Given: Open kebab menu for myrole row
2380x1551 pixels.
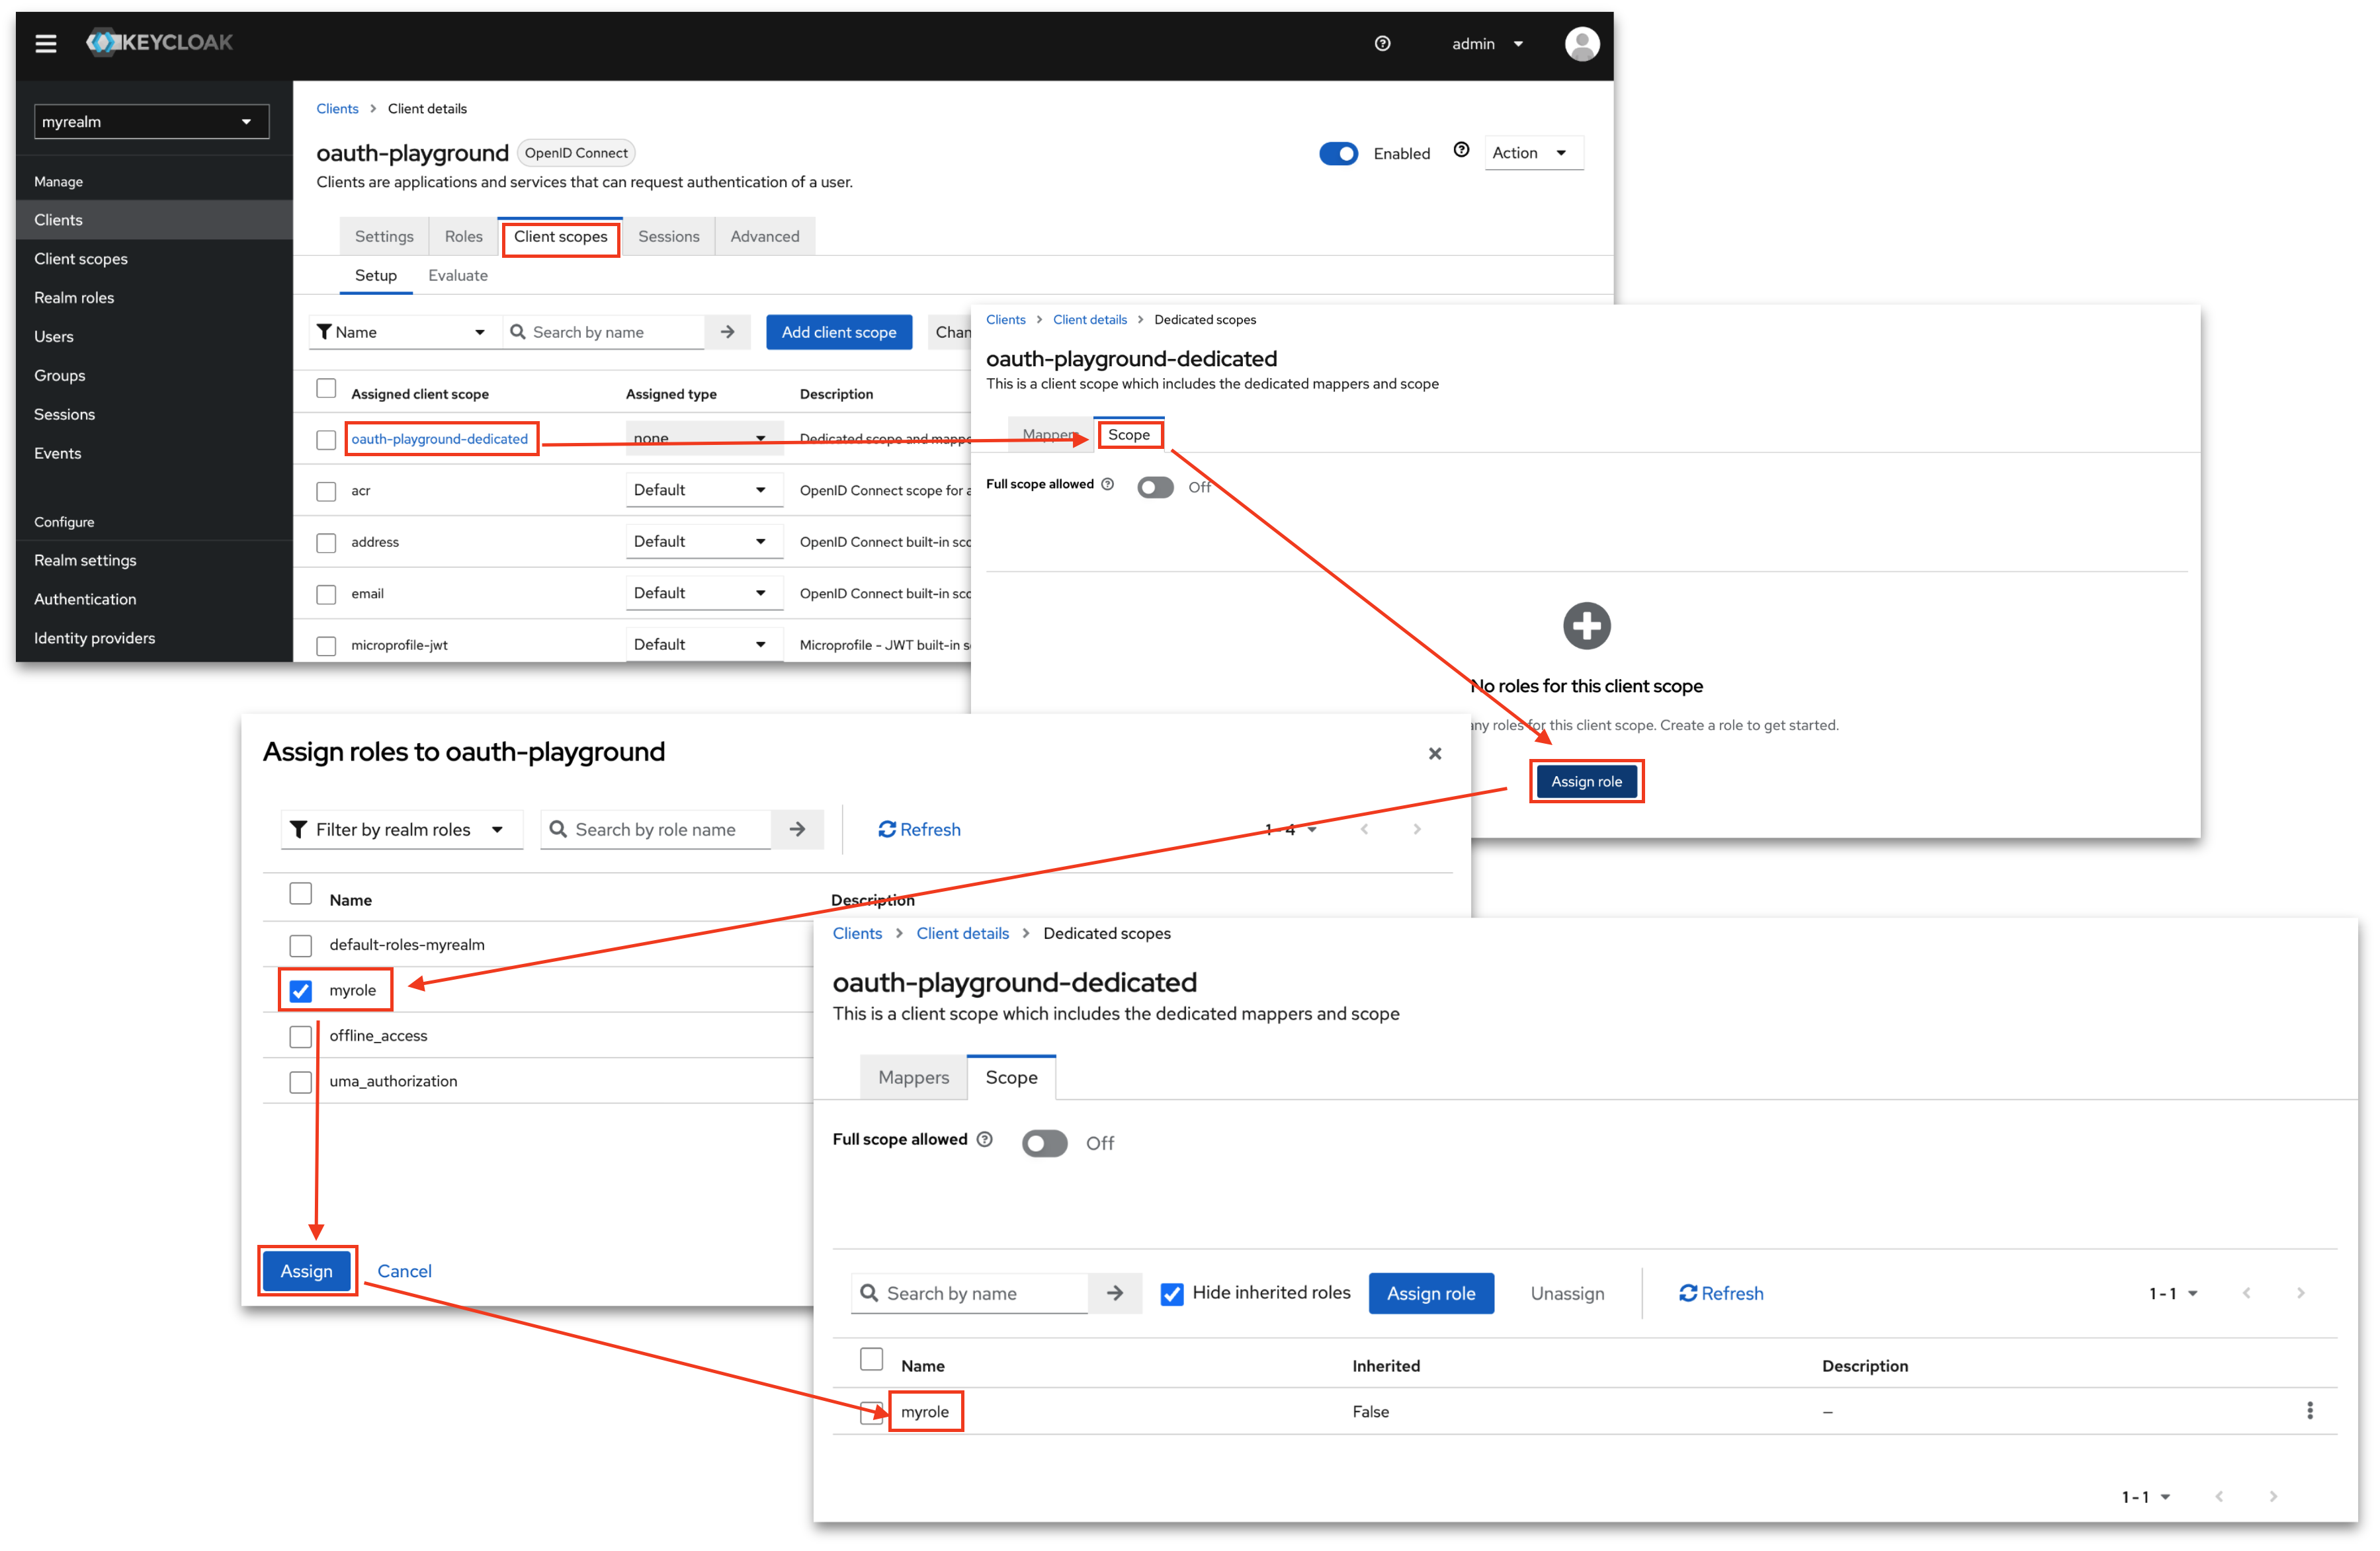Looking at the screenshot, I should pos(2309,1410).
